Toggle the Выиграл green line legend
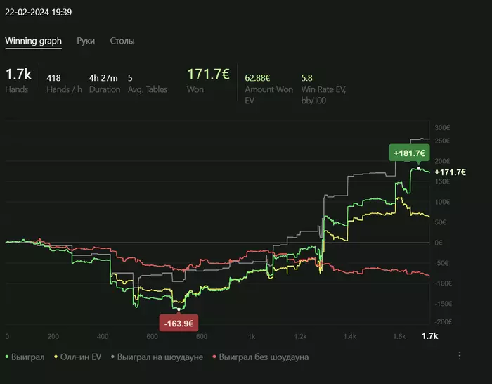 coord(25,357)
